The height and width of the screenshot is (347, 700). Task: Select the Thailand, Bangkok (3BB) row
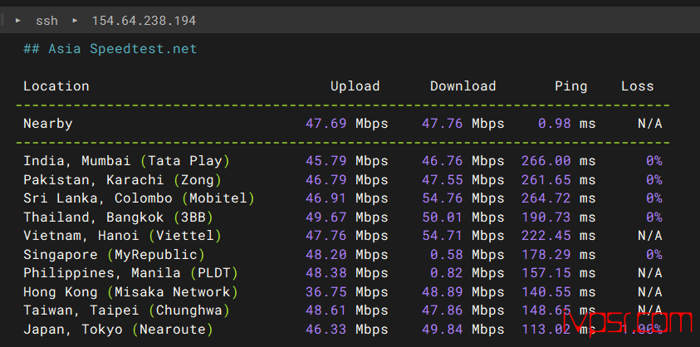pos(342,217)
